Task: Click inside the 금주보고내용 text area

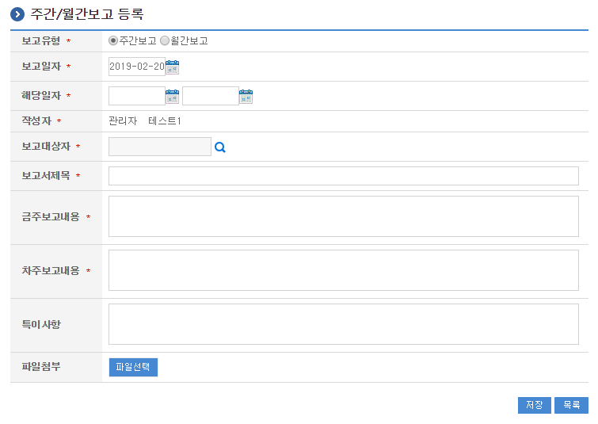Action: click(343, 216)
